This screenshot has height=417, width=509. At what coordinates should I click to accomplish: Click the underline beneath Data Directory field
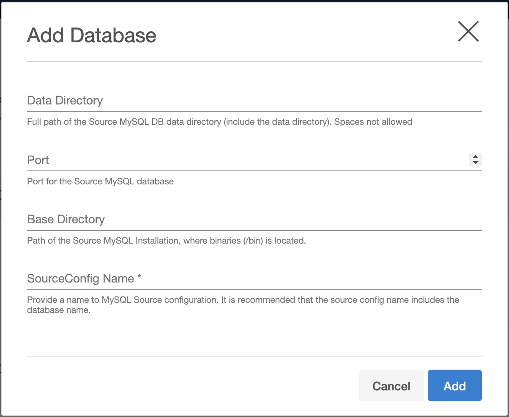click(254, 112)
